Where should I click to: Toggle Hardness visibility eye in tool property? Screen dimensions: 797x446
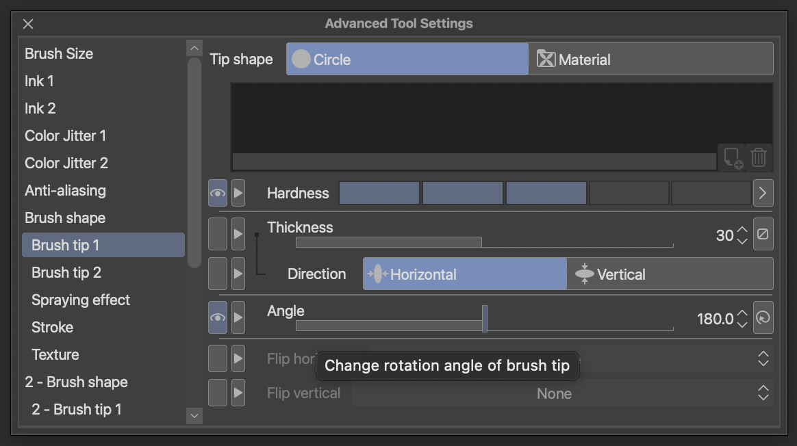(218, 193)
